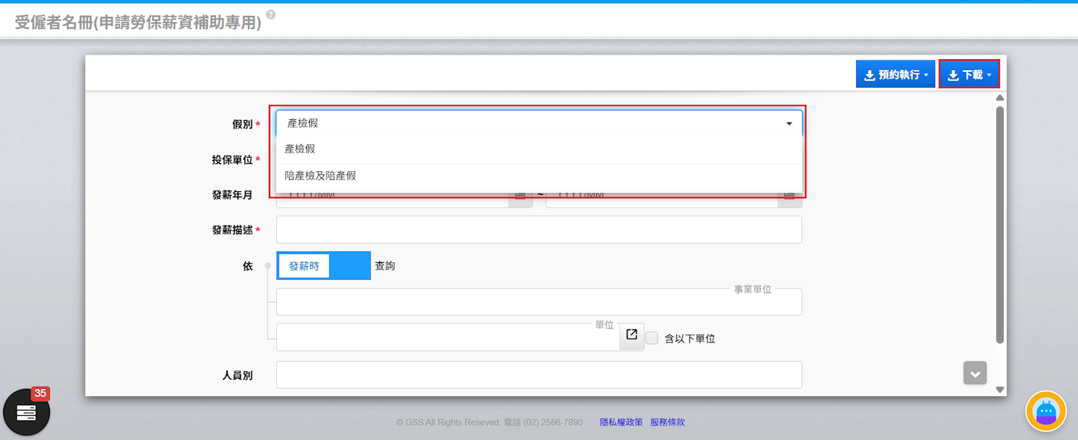Enable the 含以下單位 checkbox
This screenshot has width=1078, height=440.
[x=652, y=338]
